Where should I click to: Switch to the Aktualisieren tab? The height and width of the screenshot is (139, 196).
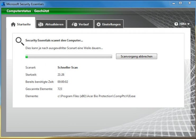(x=51, y=24)
